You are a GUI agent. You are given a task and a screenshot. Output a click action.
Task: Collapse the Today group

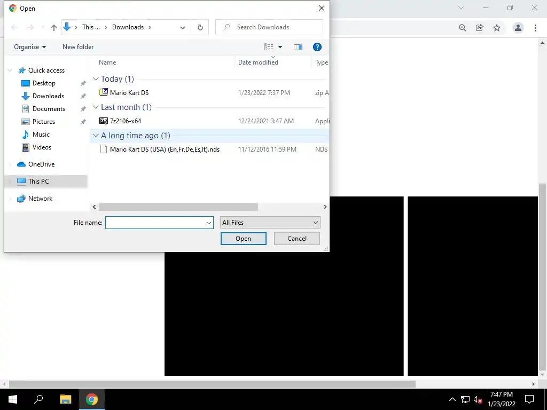[96, 79]
